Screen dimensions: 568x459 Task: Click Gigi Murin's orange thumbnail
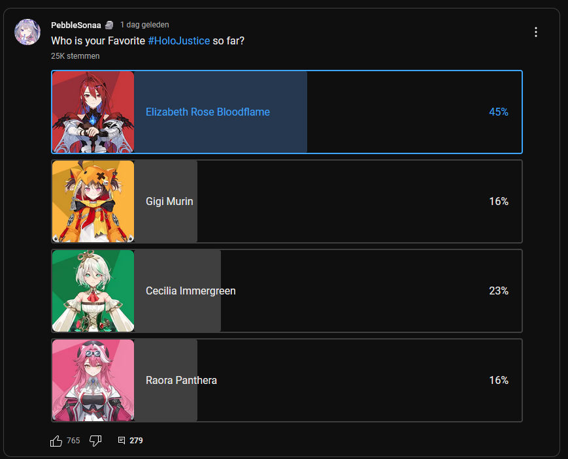93,201
